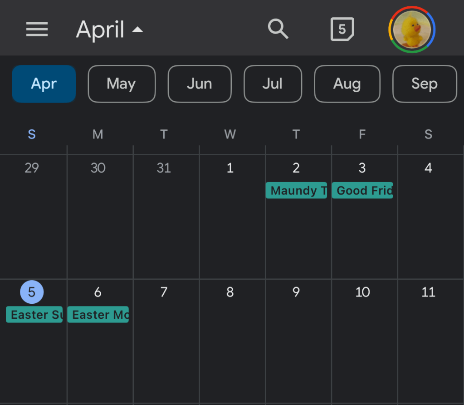This screenshot has width=464, height=405.
Task: Tap the search magnifier icon
Action: coord(278,29)
